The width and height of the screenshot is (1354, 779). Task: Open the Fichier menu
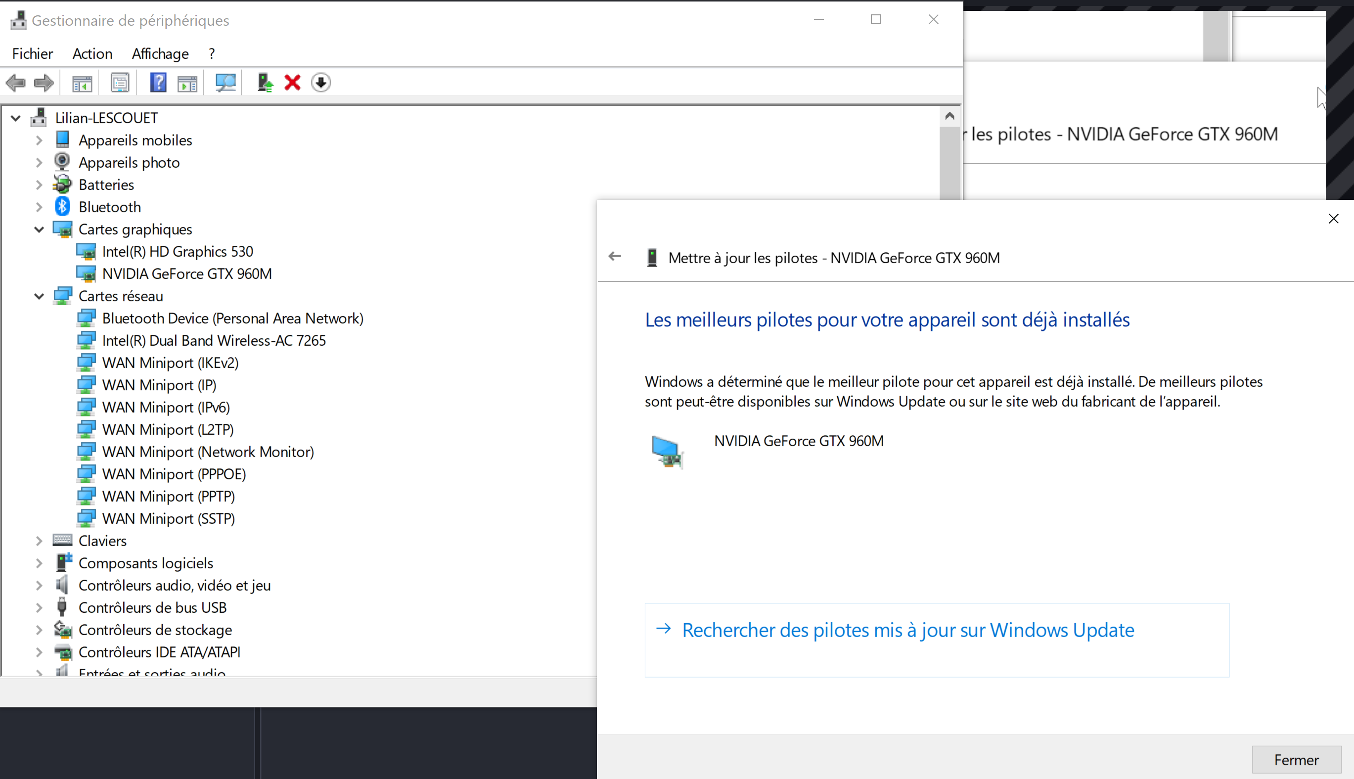(33, 54)
